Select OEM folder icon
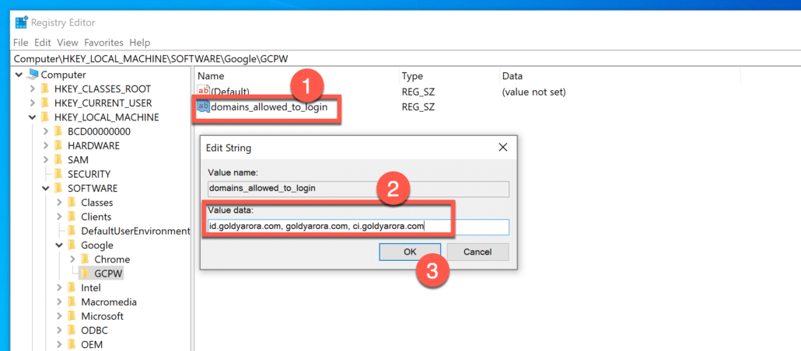 pyautogui.click(x=72, y=344)
